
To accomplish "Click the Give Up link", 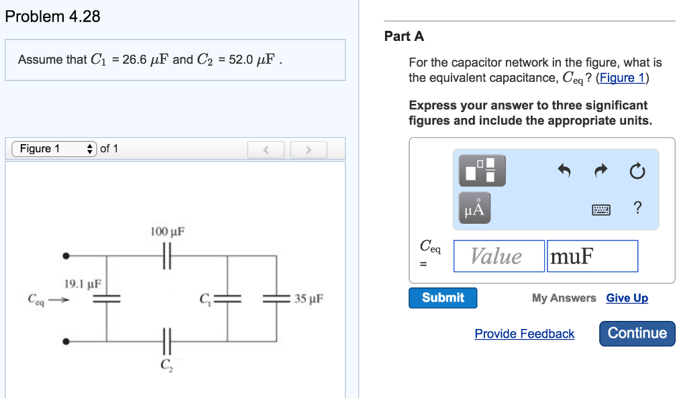I will (x=627, y=297).
